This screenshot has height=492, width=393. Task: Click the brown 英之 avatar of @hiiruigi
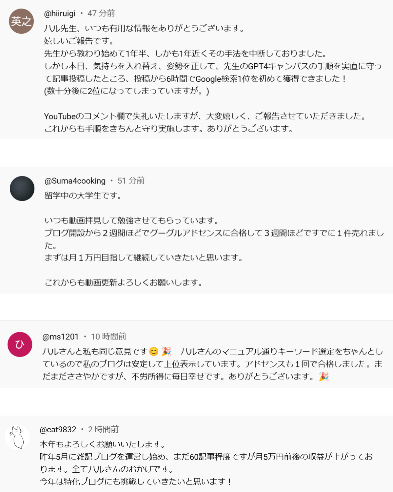21,21
